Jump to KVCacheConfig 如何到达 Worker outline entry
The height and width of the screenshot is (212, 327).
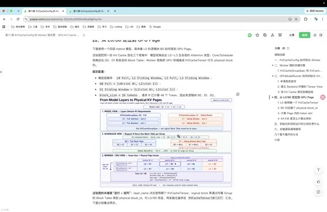298,60
